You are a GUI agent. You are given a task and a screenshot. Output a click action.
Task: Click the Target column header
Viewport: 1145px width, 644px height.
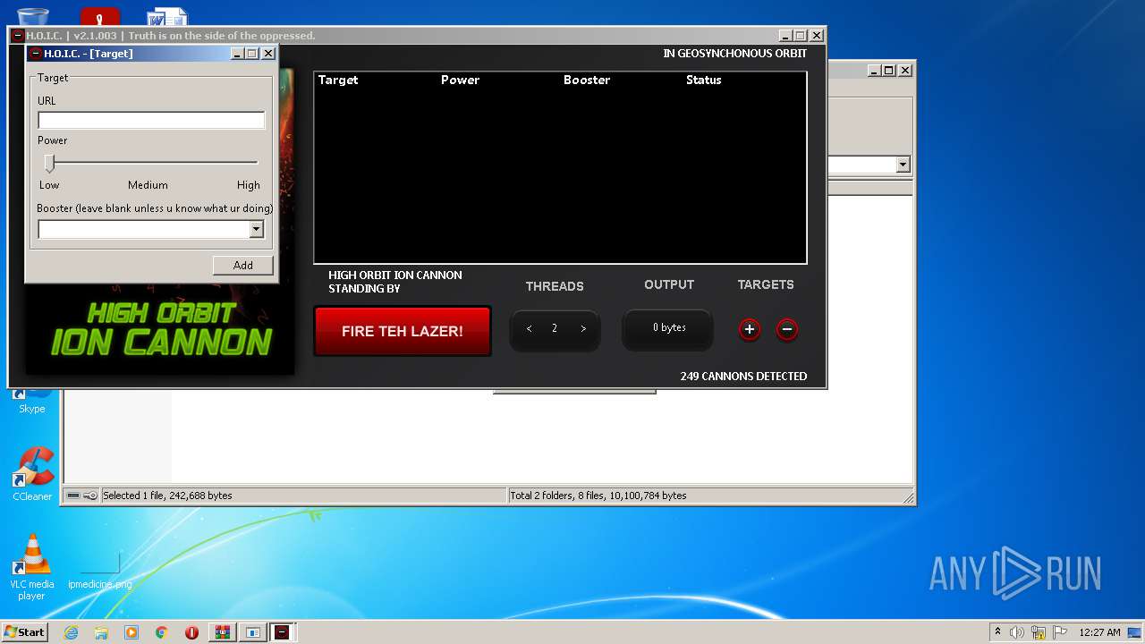tap(338, 80)
